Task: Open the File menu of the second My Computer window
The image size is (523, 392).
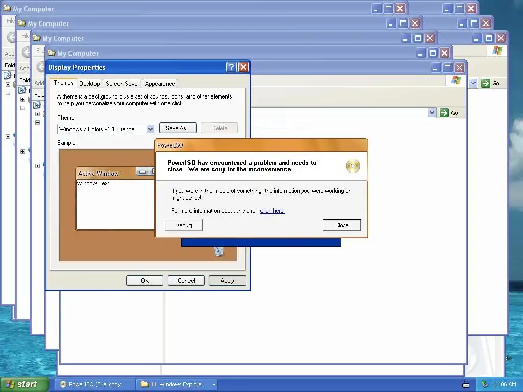Action: pos(25,35)
